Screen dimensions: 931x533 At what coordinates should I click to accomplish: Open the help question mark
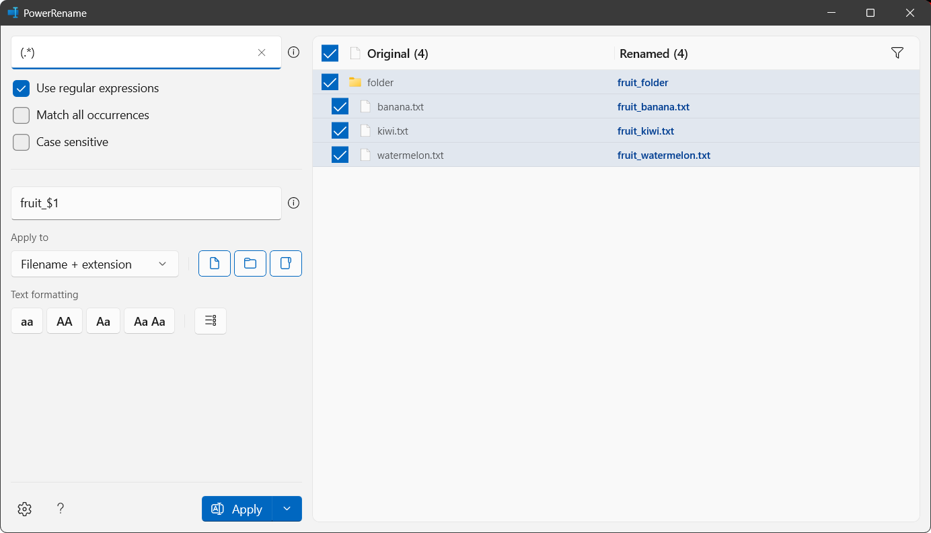(60, 509)
